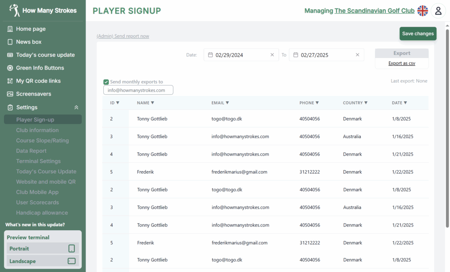Open The Scandinavian Golf Club link
Viewport: 450px width, 272px height.
coord(374,11)
